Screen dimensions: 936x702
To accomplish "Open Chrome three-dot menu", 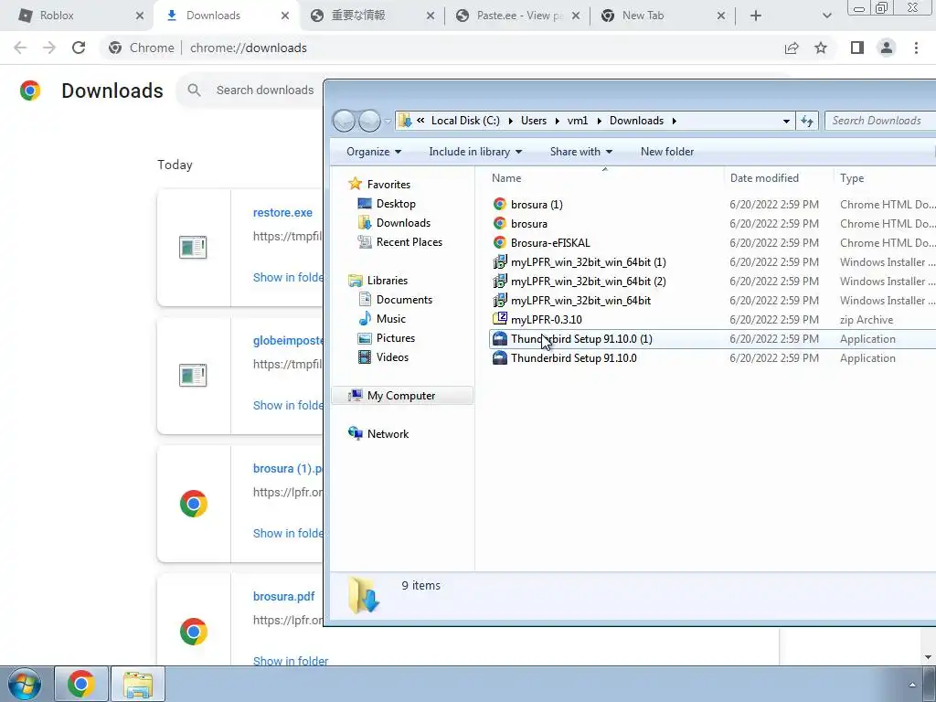I will [916, 48].
